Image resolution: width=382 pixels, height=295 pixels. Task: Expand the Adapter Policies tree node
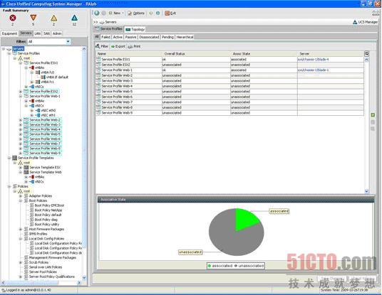21,196
